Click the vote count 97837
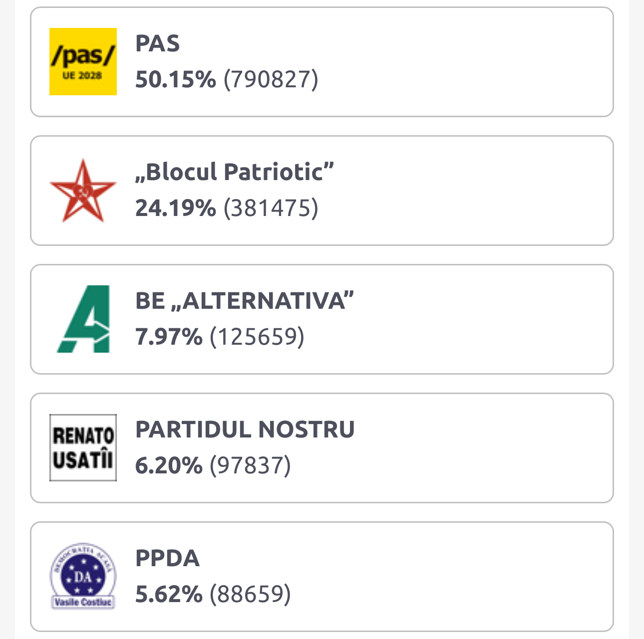This screenshot has width=644, height=639. click(x=250, y=465)
